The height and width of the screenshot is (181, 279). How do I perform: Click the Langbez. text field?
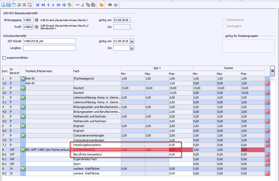[x=49, y=48]
